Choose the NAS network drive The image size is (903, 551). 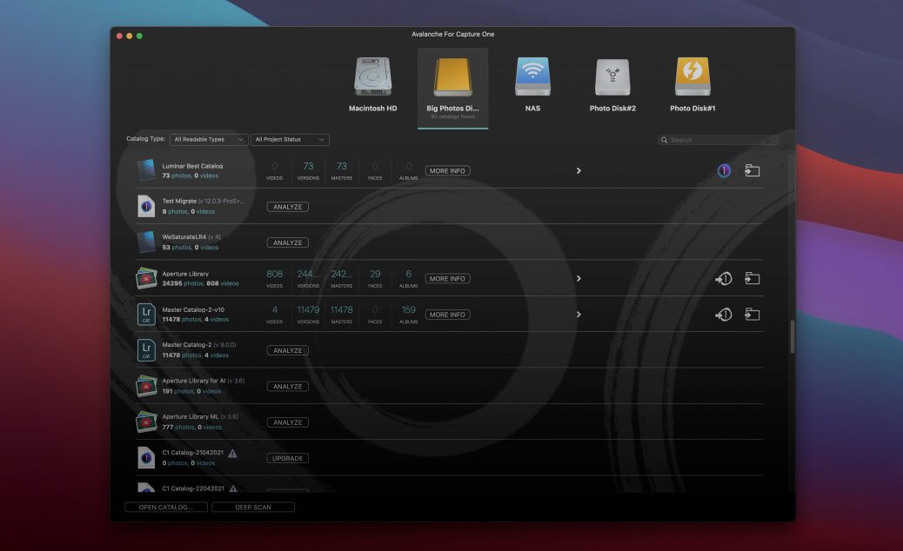532,76
